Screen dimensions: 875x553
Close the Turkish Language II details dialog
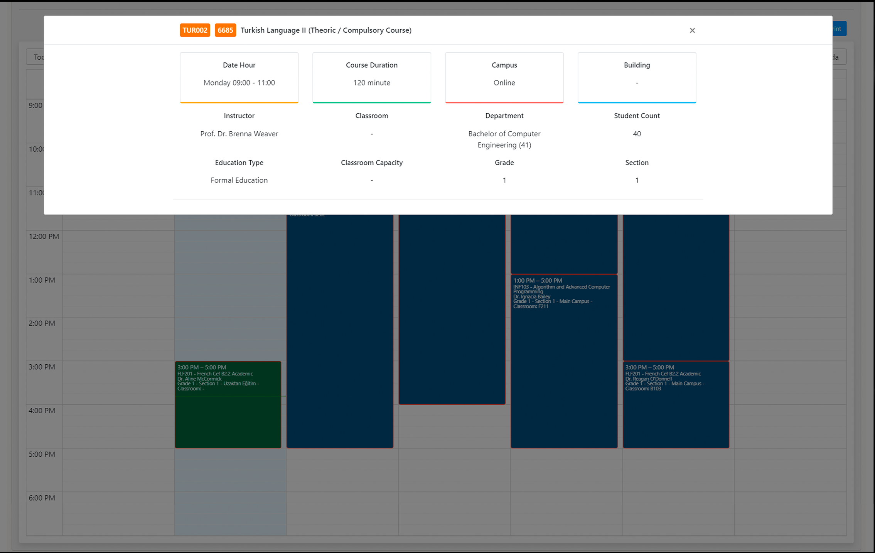click(692, 30)
